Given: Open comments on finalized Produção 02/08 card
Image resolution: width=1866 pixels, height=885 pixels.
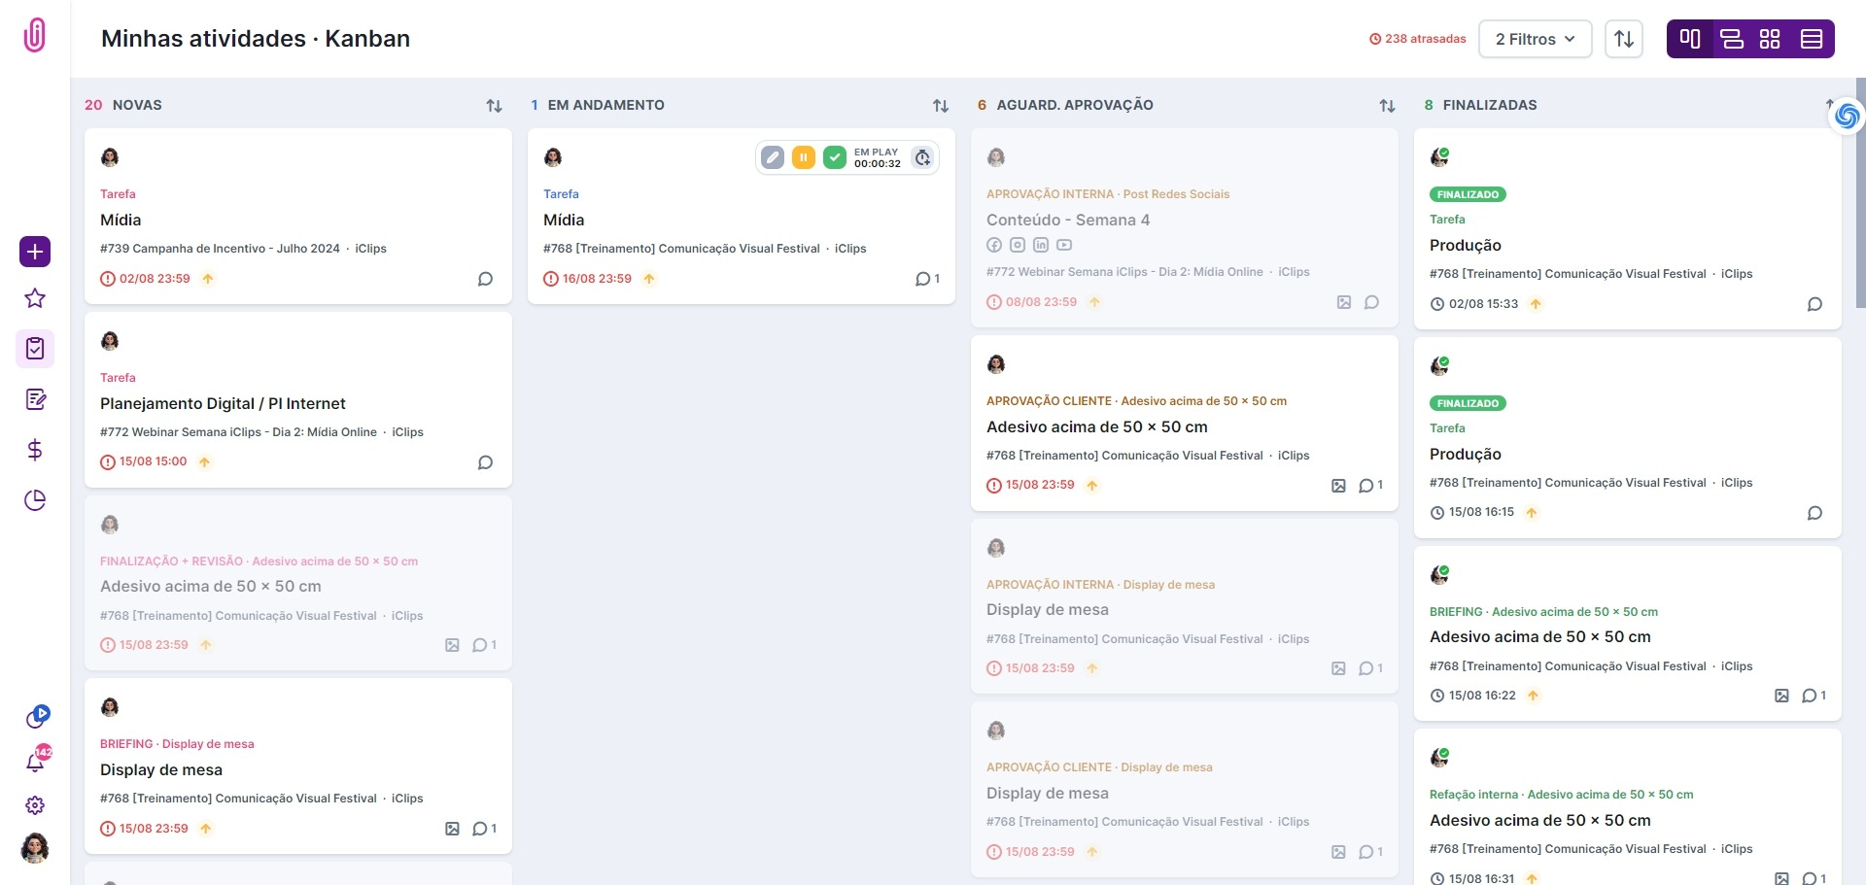Looking at the screenshot, I should [1814, 304].
